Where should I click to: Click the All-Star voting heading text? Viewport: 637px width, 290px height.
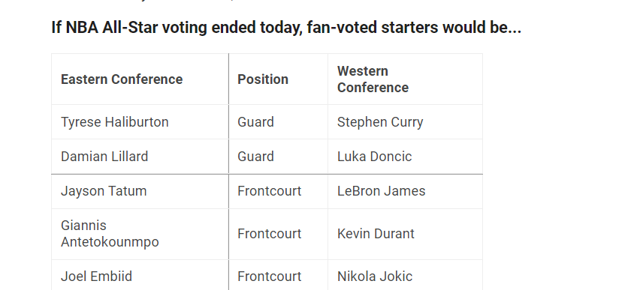coord(286,28)
